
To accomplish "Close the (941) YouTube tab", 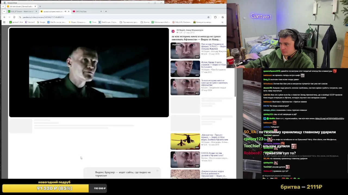I will pyautogui.click(x=101, y=11).
